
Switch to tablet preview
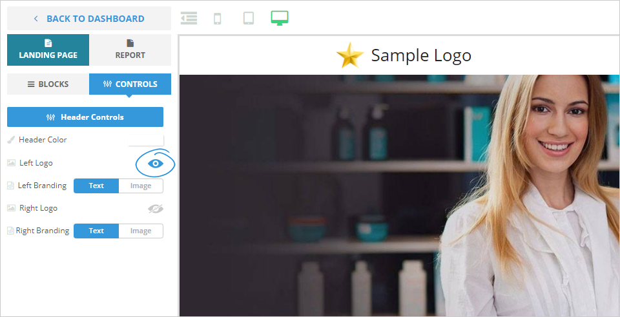pyautogui.click(x=248, y=18)
